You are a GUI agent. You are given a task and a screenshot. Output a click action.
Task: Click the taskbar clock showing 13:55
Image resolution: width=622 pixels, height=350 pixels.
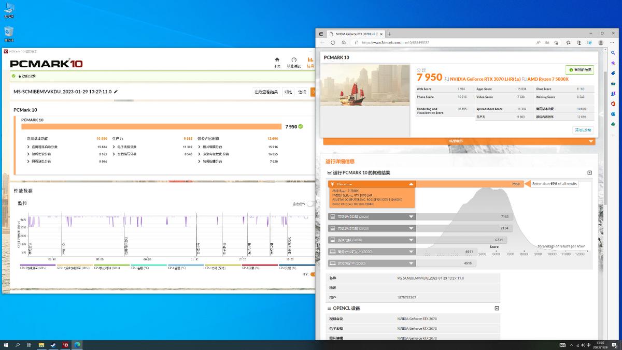pyautogui.click(x=599, y=345)
